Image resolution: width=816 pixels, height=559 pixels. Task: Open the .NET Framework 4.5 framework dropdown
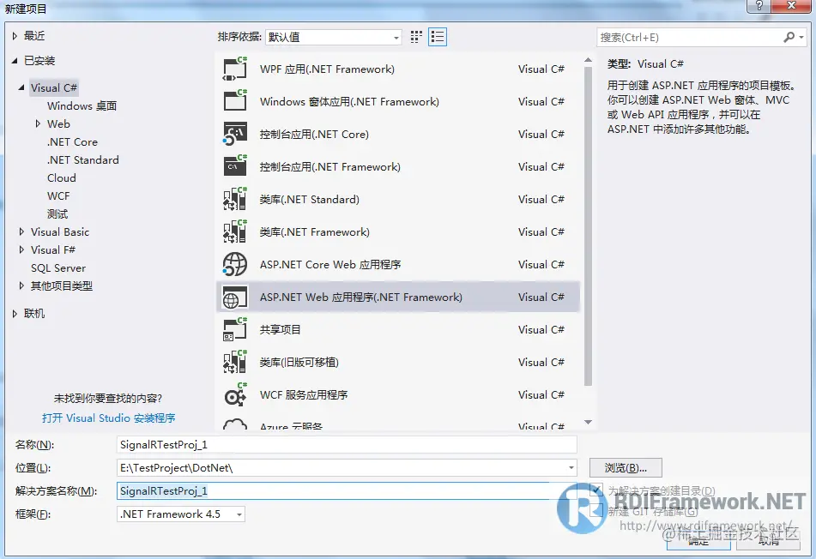(241, 514)
